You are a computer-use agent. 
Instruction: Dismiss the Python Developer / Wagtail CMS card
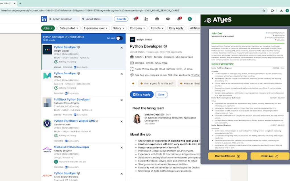coord(121,122)
